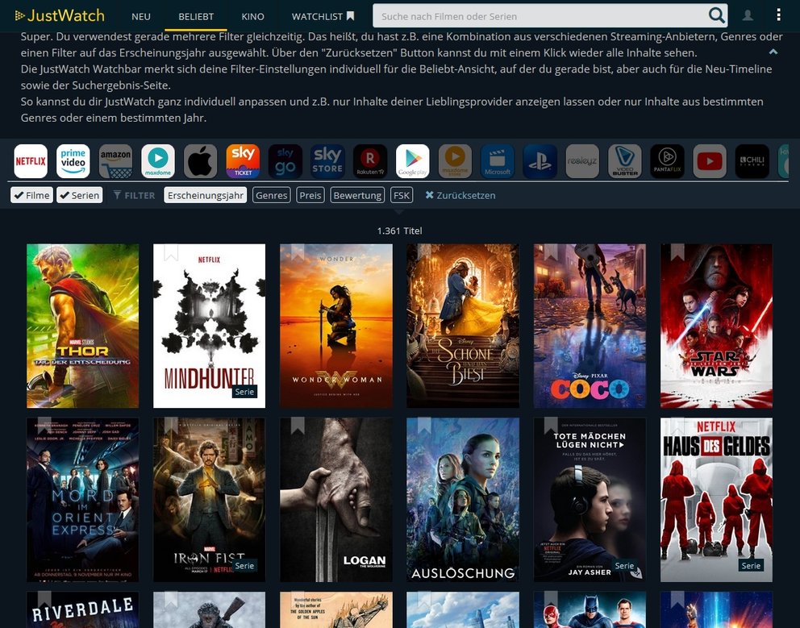Open the Coco poster
This screenshot has width=800, height=628.
click(x=590, y=326)
